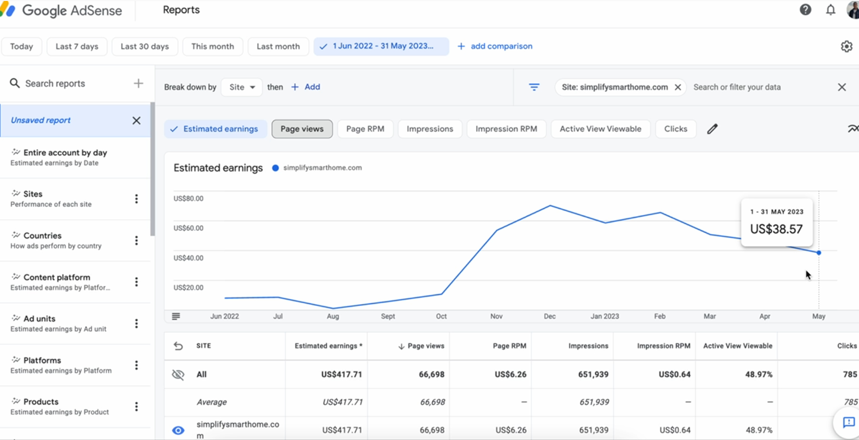Image resolution: width=859 pixels, height=440 pixels.
Task: Toggle the Clicks metric chip
Action: 676,129
